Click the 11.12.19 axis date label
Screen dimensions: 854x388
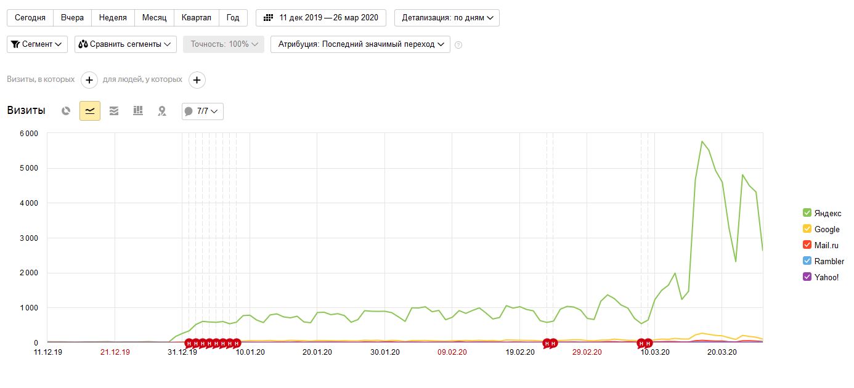tap(47, 353)
